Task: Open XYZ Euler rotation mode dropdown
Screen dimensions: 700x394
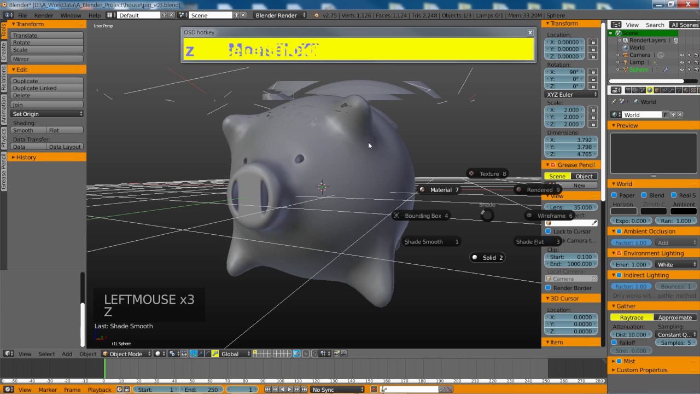Action: pyautogui.click(x=571, y=95)
